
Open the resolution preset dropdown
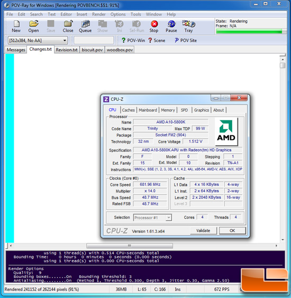pos(65,40)
